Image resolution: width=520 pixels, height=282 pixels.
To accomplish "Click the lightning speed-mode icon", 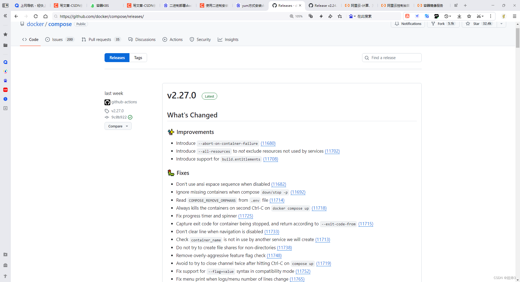I will 321,16.
